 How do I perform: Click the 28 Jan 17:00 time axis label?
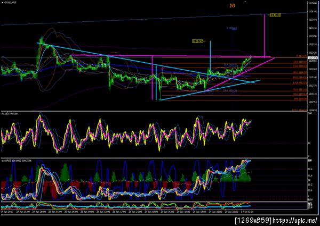(x=119, y=212)
